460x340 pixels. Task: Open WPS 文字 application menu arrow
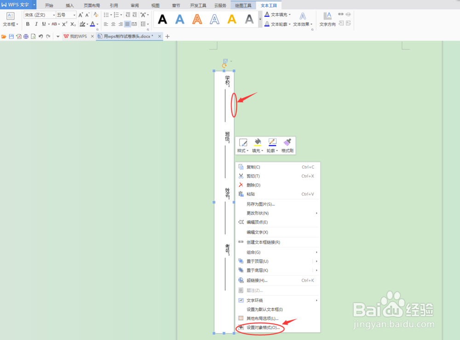(x=34, y=5)
